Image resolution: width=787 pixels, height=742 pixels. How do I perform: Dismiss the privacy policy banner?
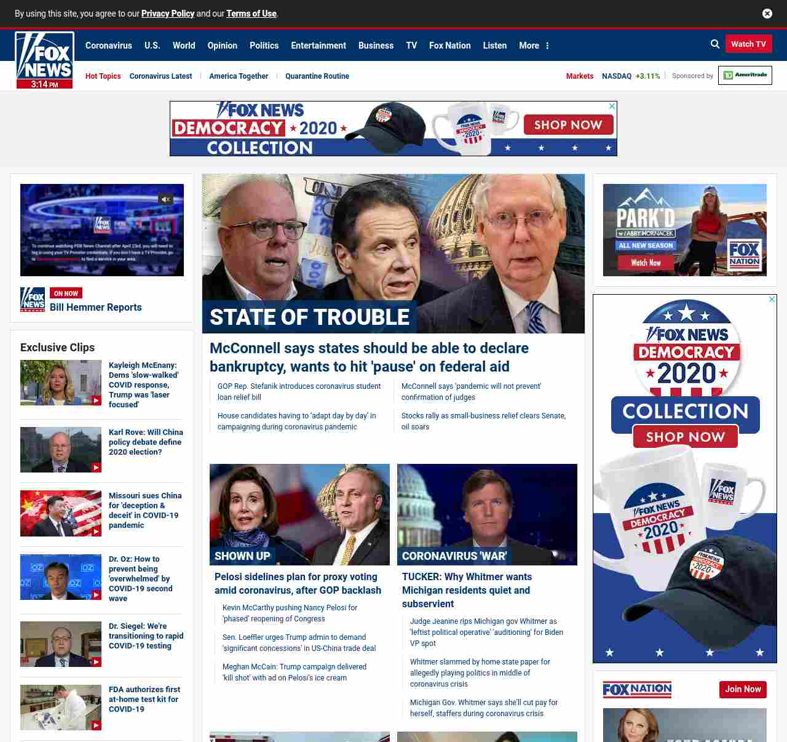pyautogui.click(x=767, y=14)
